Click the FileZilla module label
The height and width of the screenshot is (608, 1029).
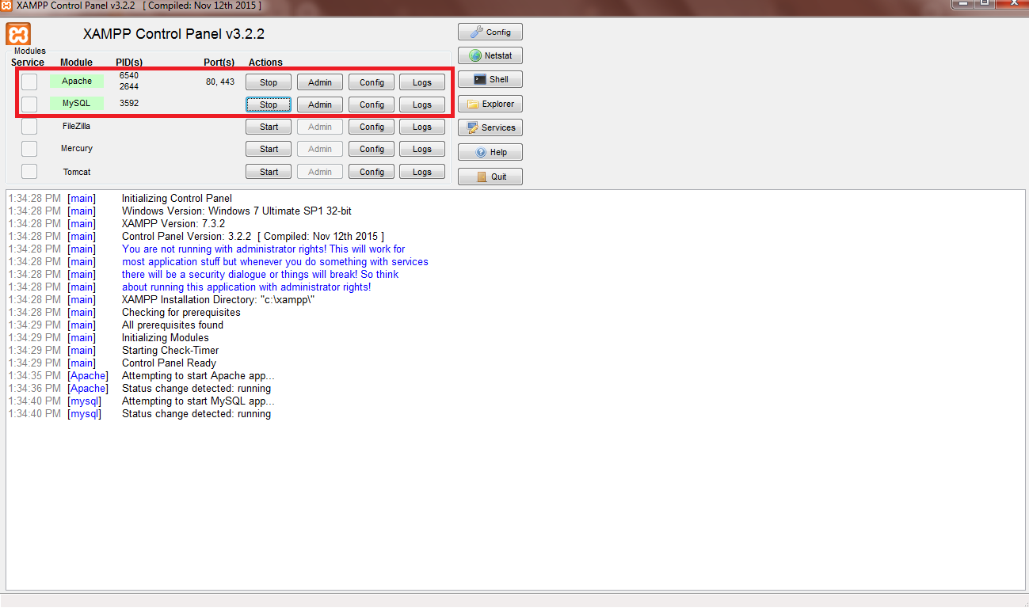click(77, 126)
